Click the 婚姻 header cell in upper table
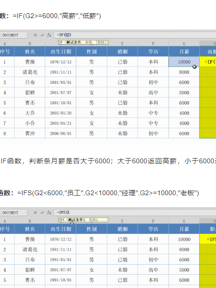This screenshot has width=216, height=288. coord(123,51)
